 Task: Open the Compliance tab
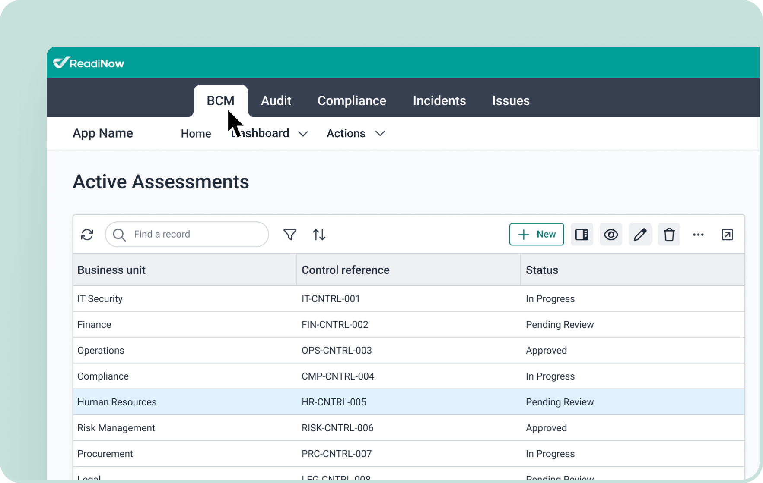(x=352, y=101)
